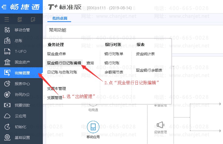Click the 银行对账 item below 银行对账单
The width and height of the screenshot is (223, 144).
(112, 63)
